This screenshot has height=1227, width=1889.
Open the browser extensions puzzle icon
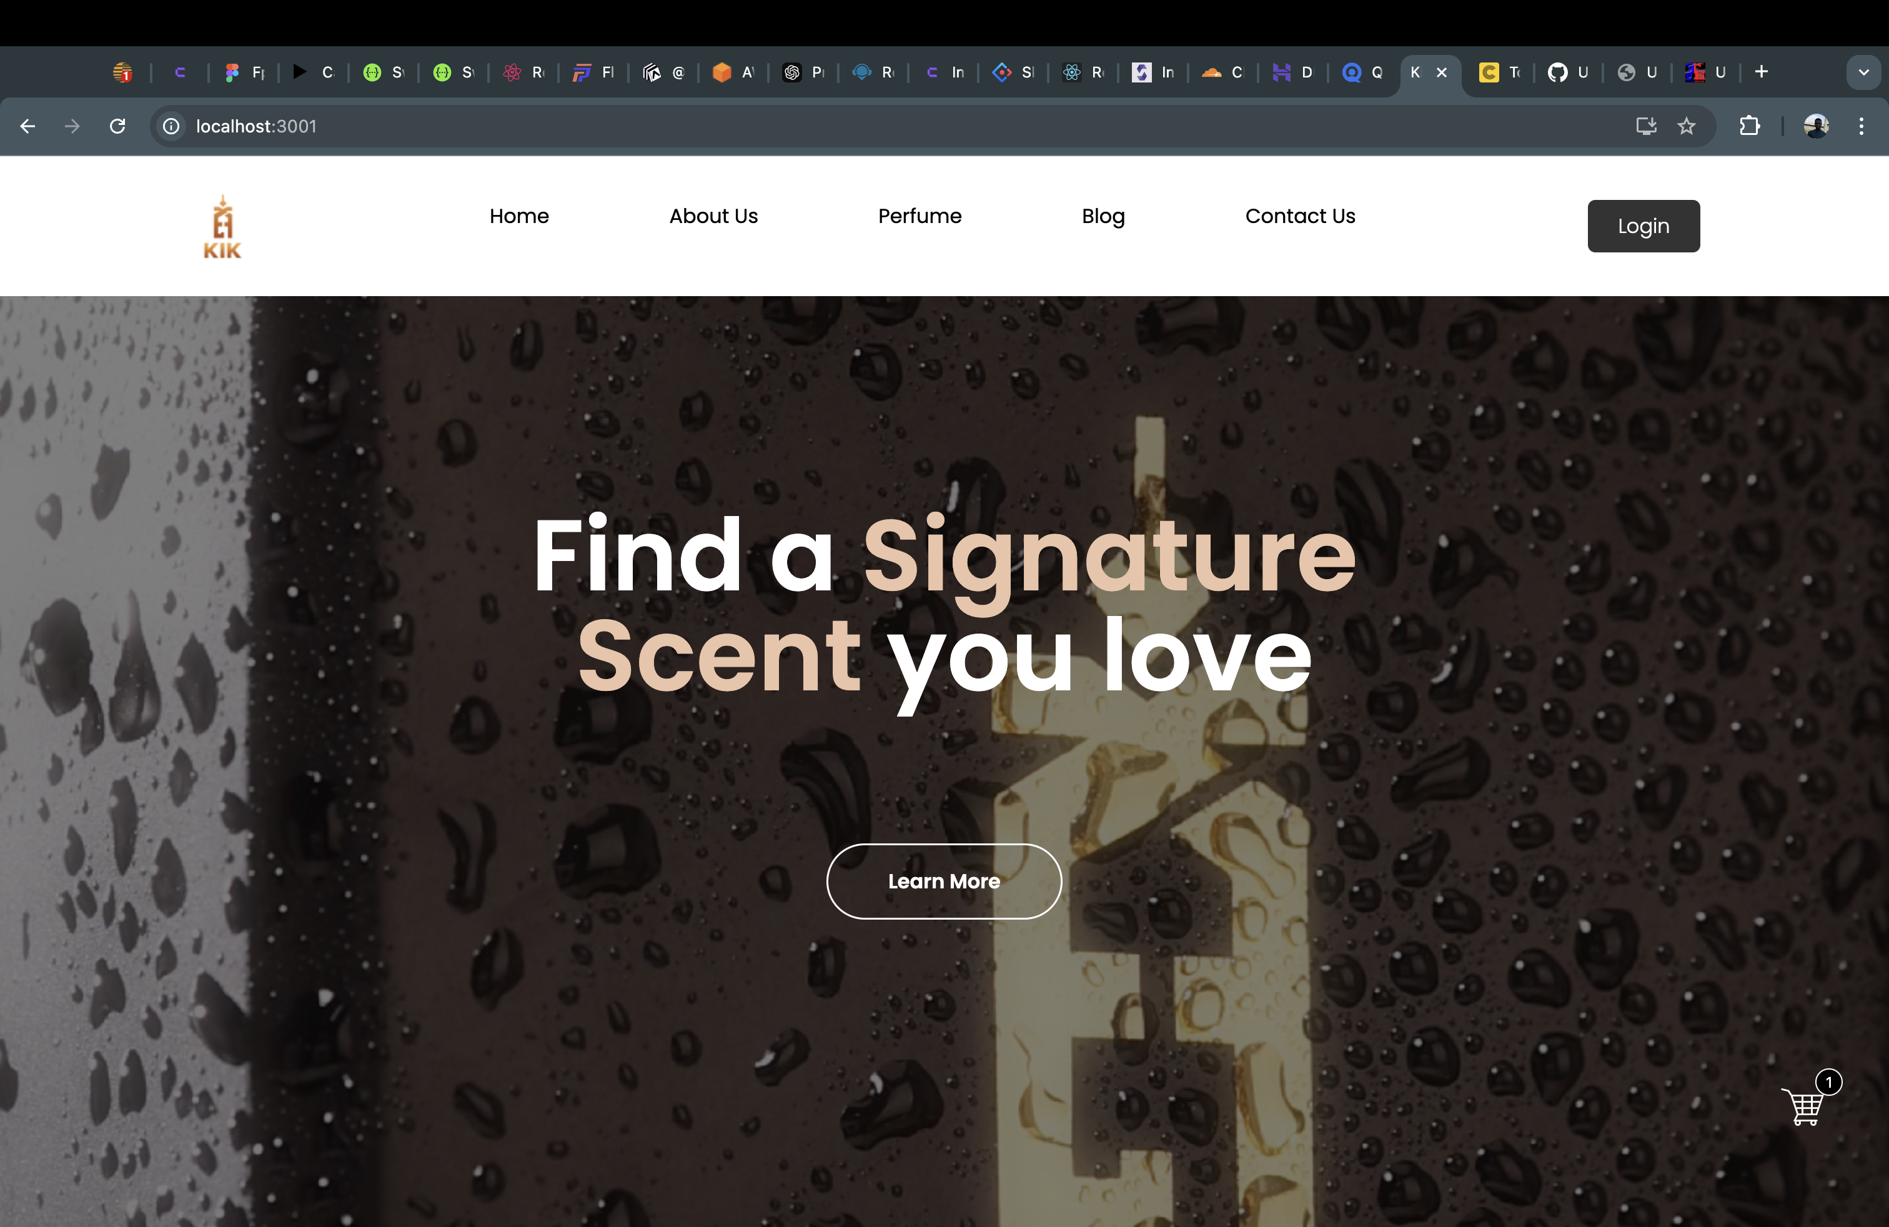tap(1750, 126)
